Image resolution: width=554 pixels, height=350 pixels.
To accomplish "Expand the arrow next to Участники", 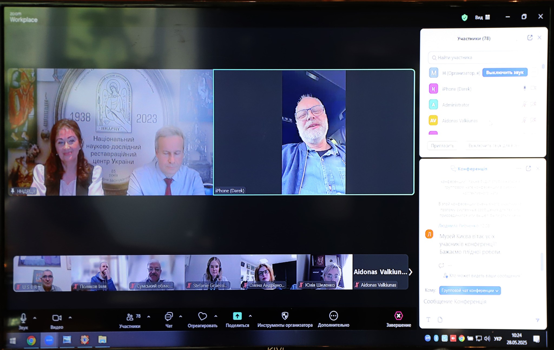I will point(149,316).
